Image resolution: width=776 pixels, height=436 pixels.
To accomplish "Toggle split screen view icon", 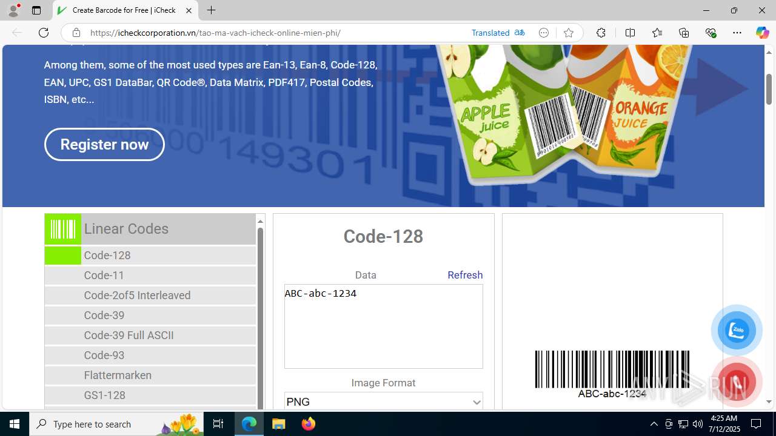I will coord(630,33).
